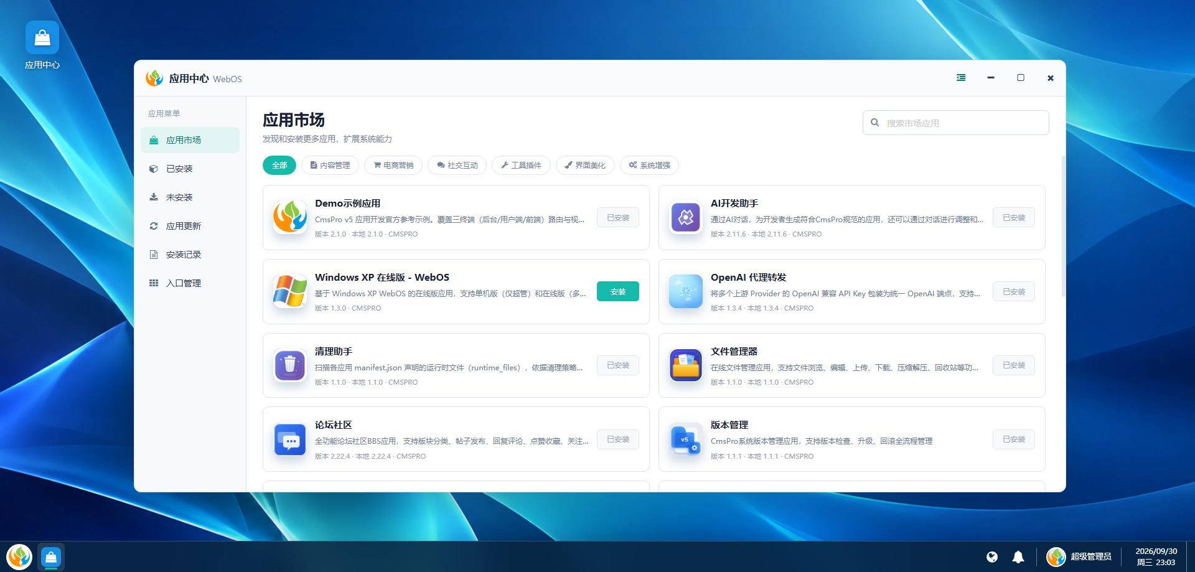
Task: Click the Demo示例应用 flame app icon
Action: tap(290, 217)
